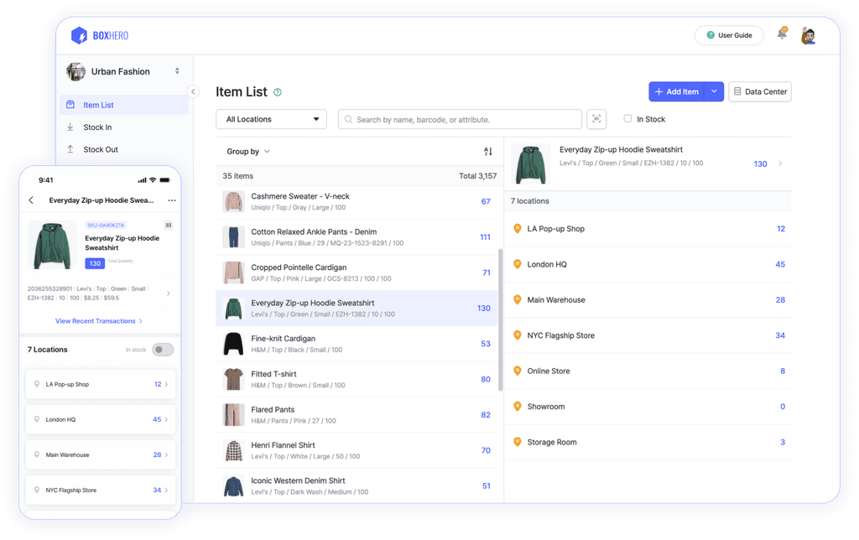The image size is (859, 540).
Task: Expand the hoodie detail panel chevron
Action: (x=780, y=164)
